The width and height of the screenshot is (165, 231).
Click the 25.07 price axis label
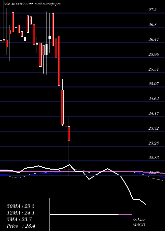(x=154, y=84)
